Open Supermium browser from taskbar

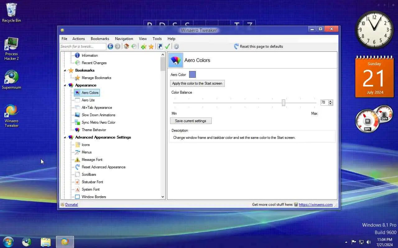click(27, 242)
